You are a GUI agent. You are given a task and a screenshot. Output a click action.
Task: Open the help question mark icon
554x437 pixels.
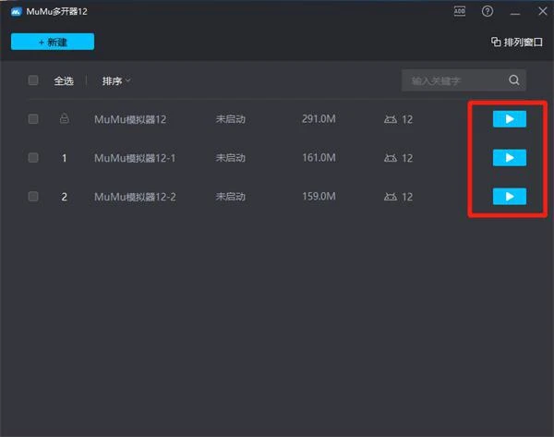tap(487, 12)
